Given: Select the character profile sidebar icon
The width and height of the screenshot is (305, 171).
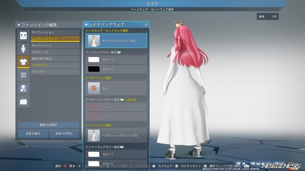Looking at the screenshot, I should click(23, 88).
